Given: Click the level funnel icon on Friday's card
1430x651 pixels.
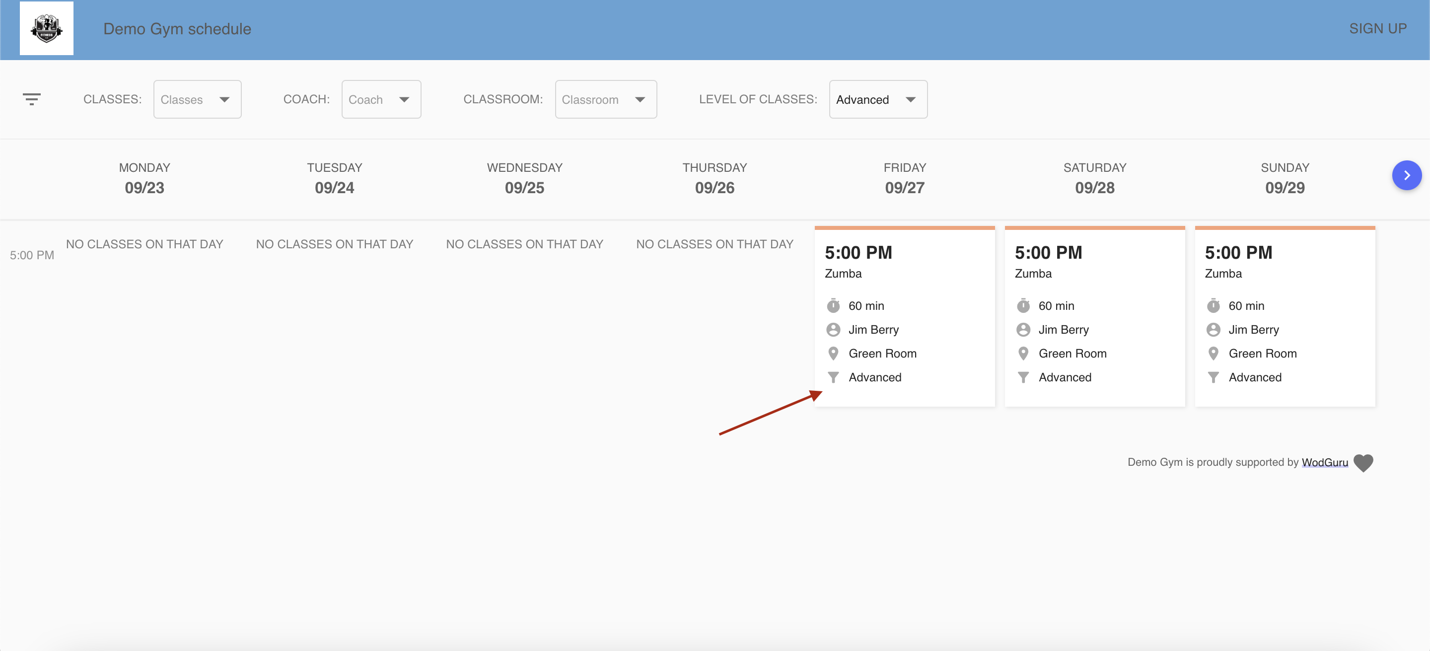Looking at the screenshot, I should click(833, 377).
